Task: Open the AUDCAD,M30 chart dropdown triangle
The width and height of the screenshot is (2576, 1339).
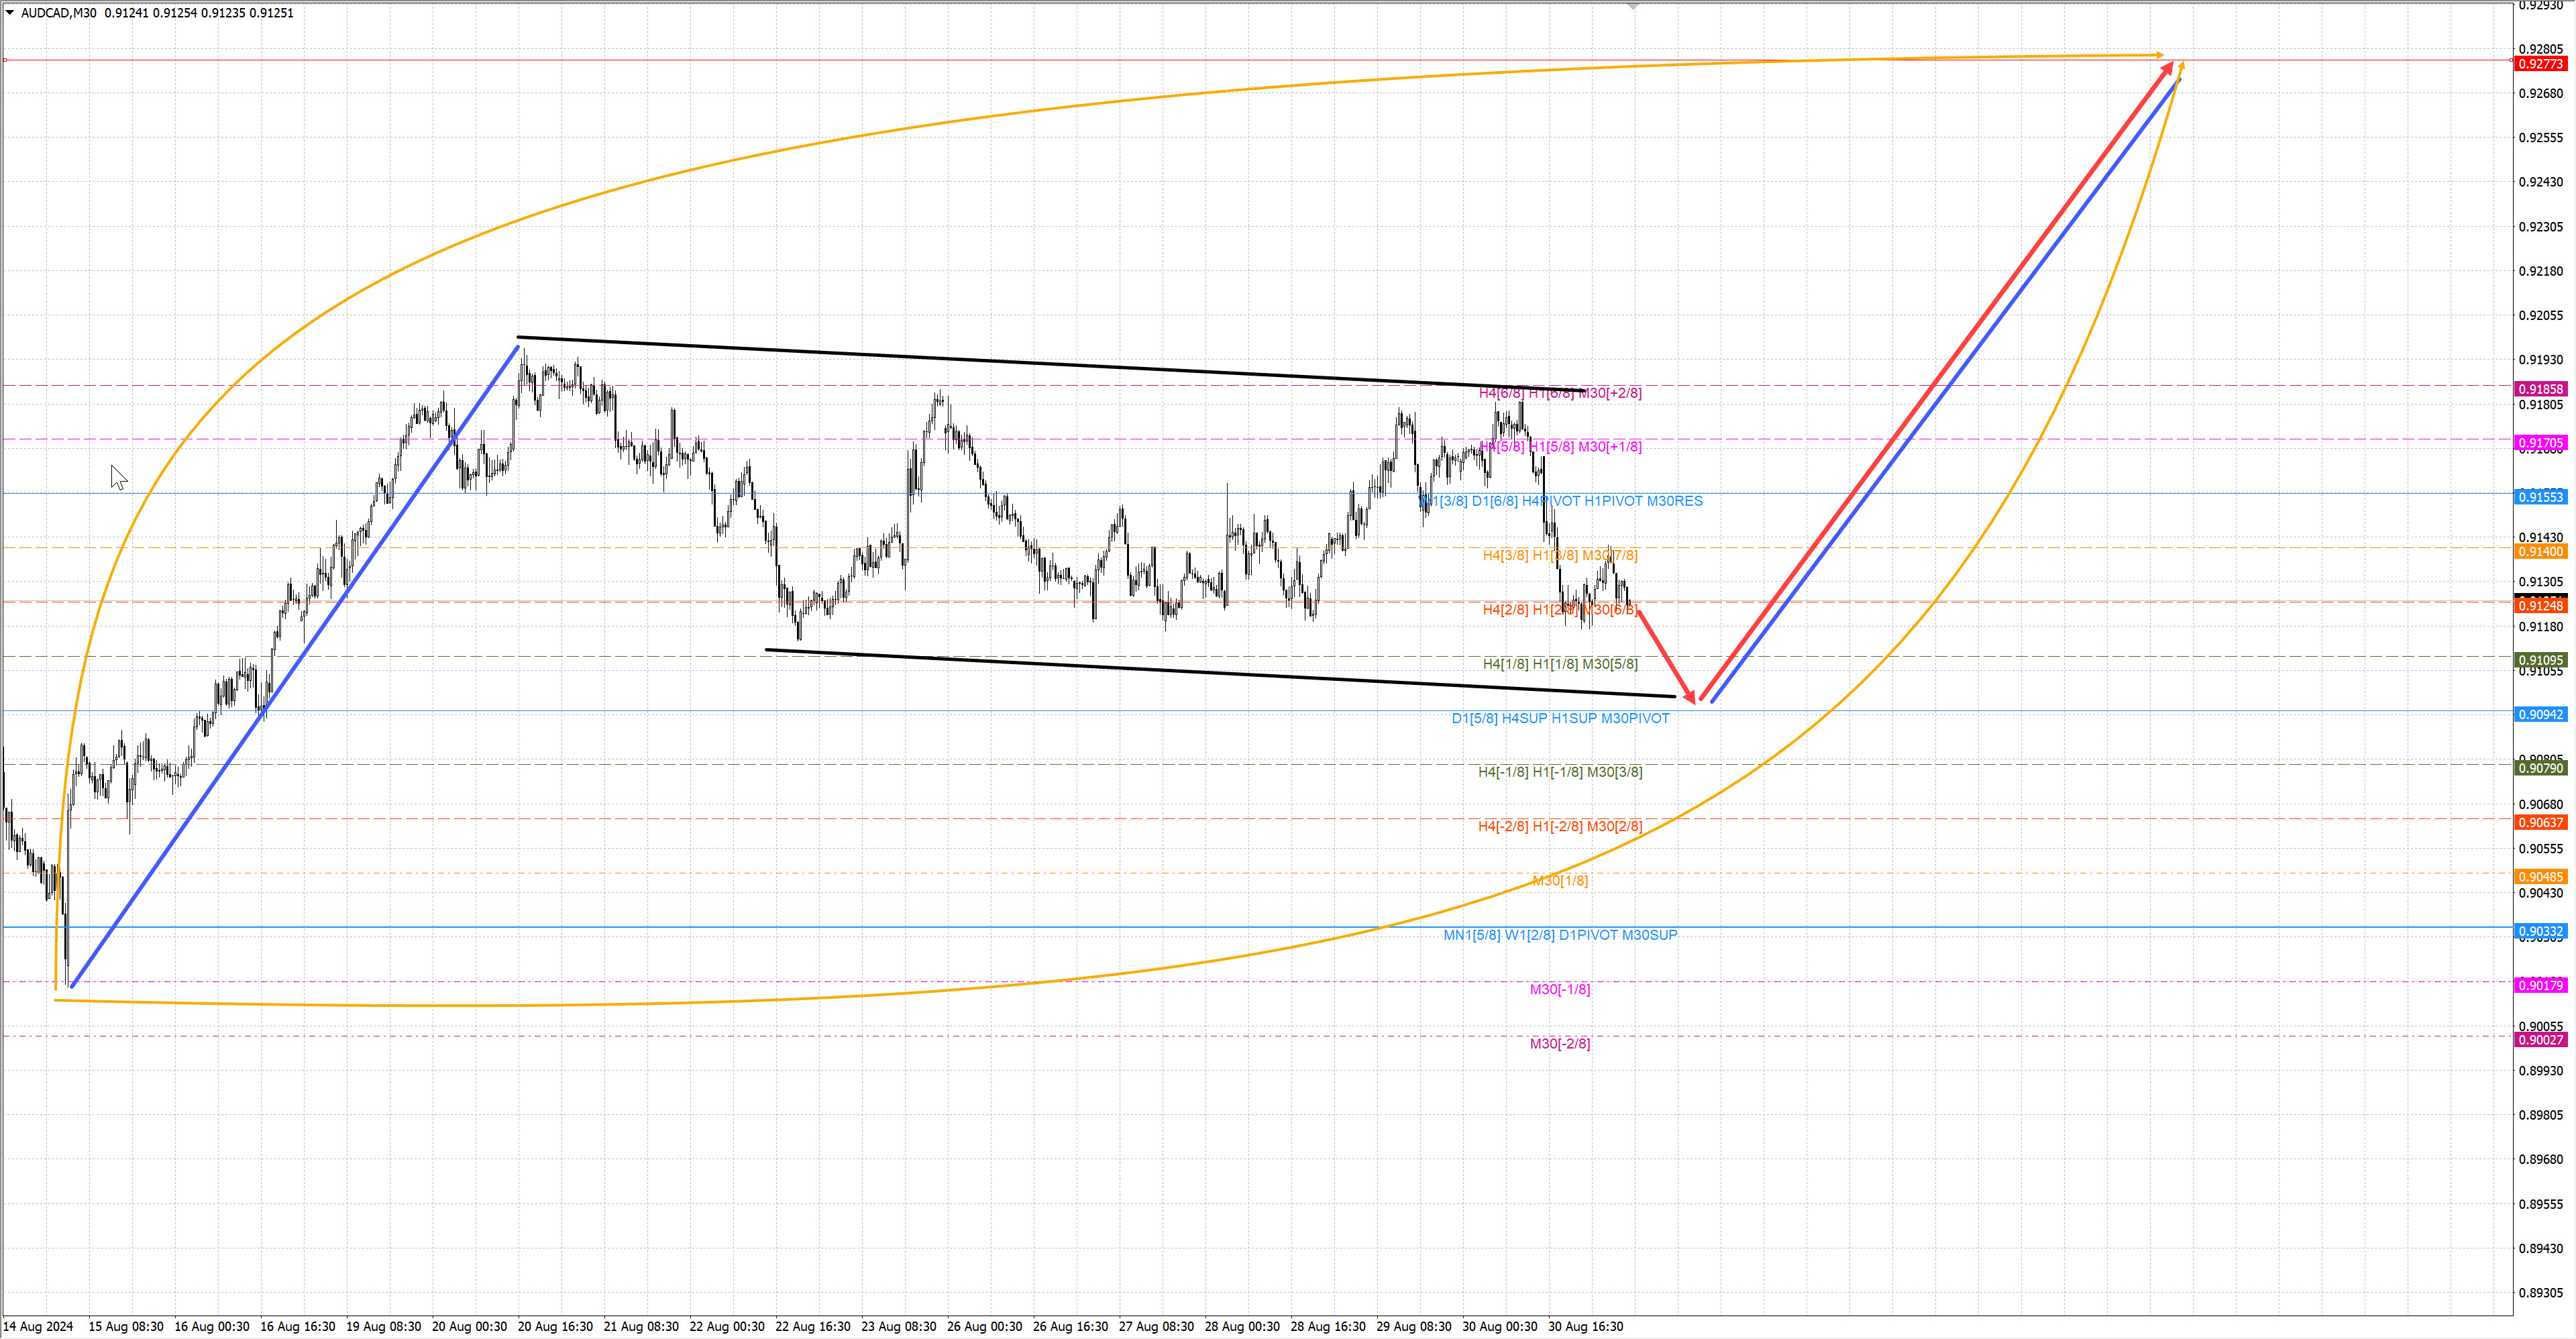Action: point(10,13)
